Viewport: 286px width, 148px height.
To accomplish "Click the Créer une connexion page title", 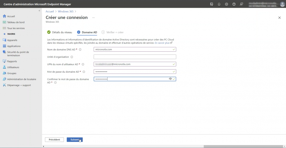I will click(66, 18).
